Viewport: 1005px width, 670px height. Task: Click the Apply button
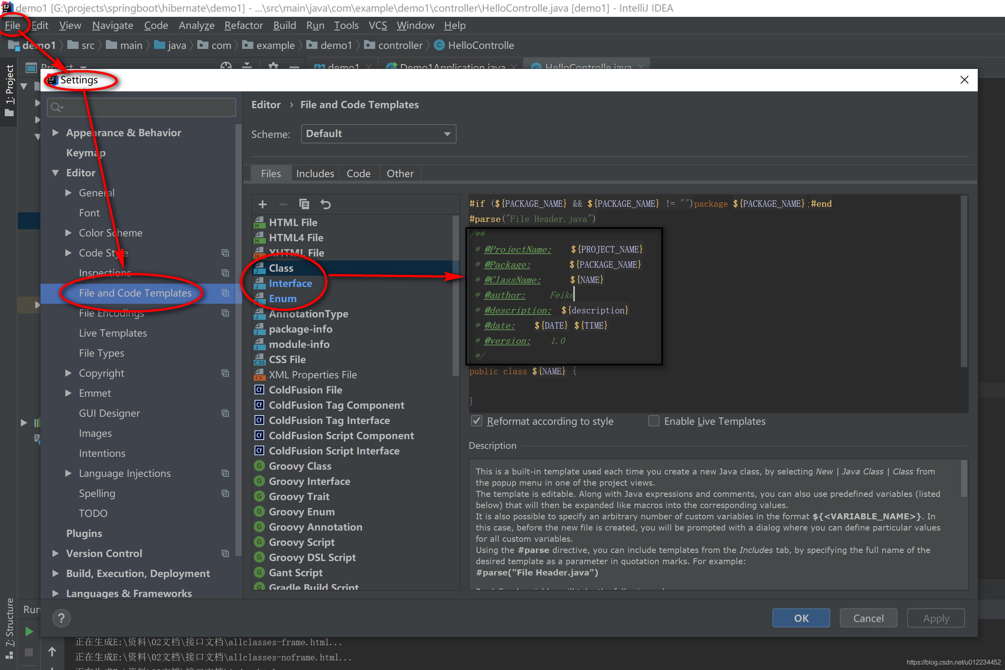click(x=936, y=618)
